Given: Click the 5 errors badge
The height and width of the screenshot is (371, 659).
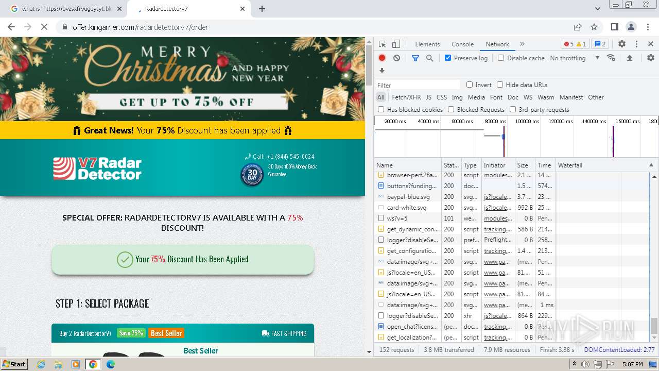Looking at the screenshot, I should 569,44.
